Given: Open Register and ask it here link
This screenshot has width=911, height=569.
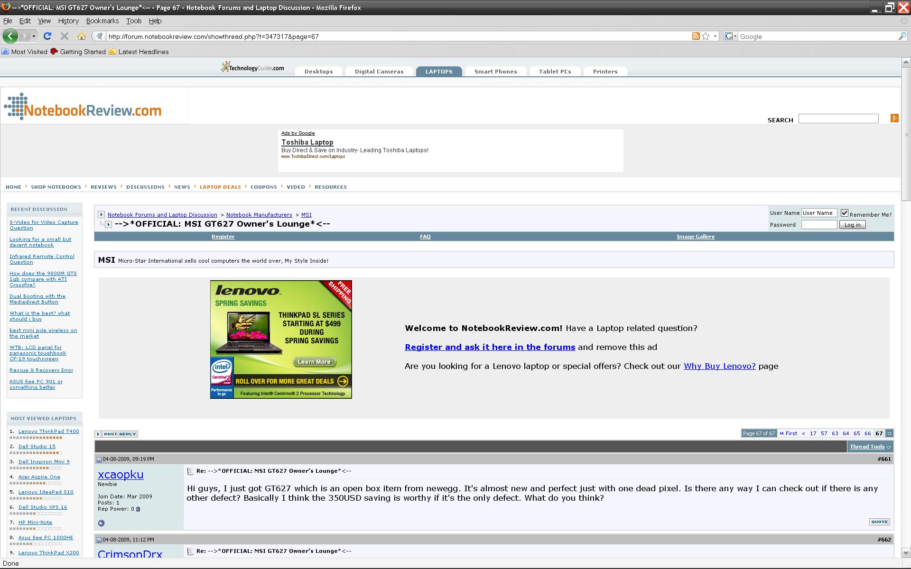Looking at the screenshot, I should point(490,347).
